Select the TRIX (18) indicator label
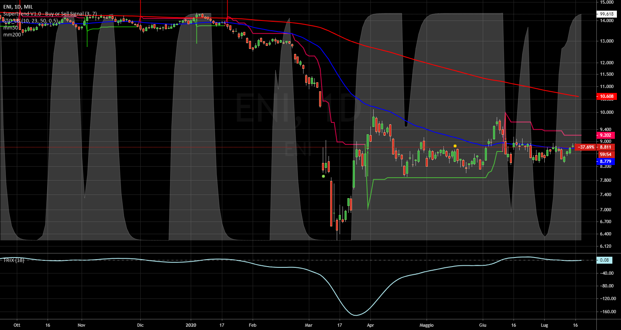This screenshot has height=330, width=621. [14, 260]
